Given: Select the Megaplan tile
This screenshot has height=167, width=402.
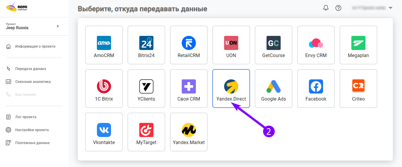Looking at the screenshot, I should (358, 45).
